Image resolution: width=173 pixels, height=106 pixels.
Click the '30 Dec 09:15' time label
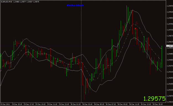click(x=122, y=104)
